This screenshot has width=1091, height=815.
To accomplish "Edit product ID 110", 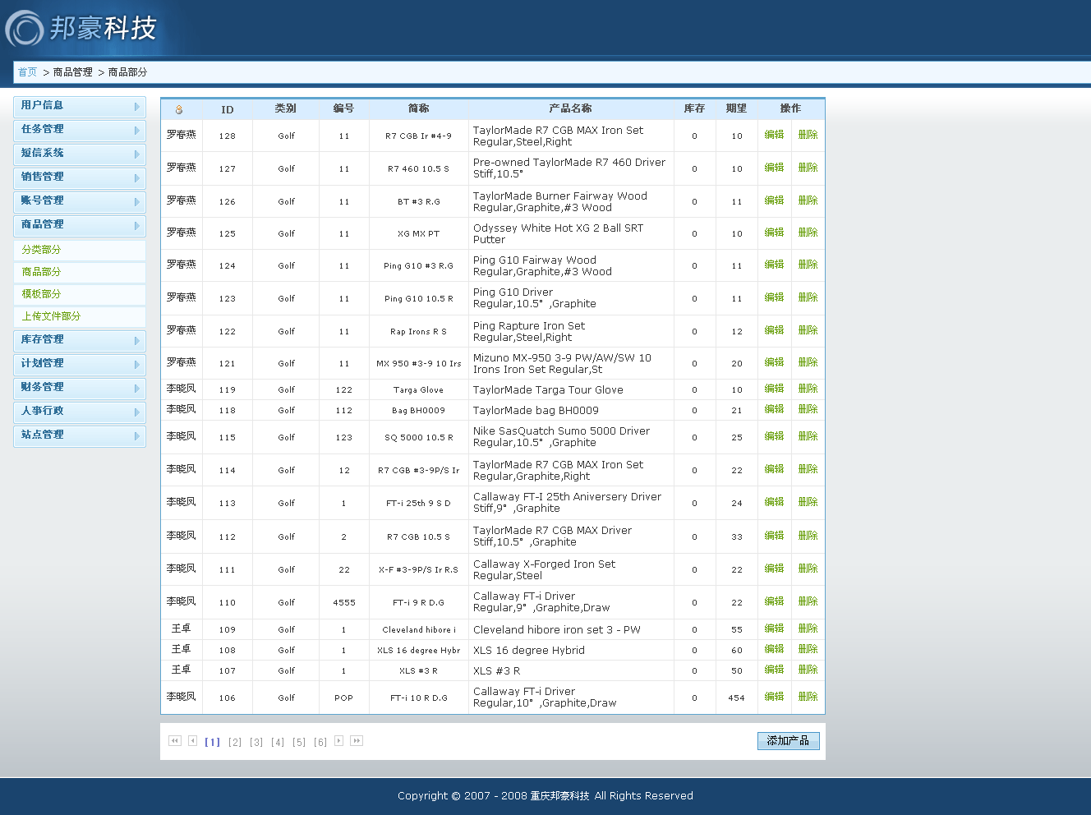I will coord(774,601).
